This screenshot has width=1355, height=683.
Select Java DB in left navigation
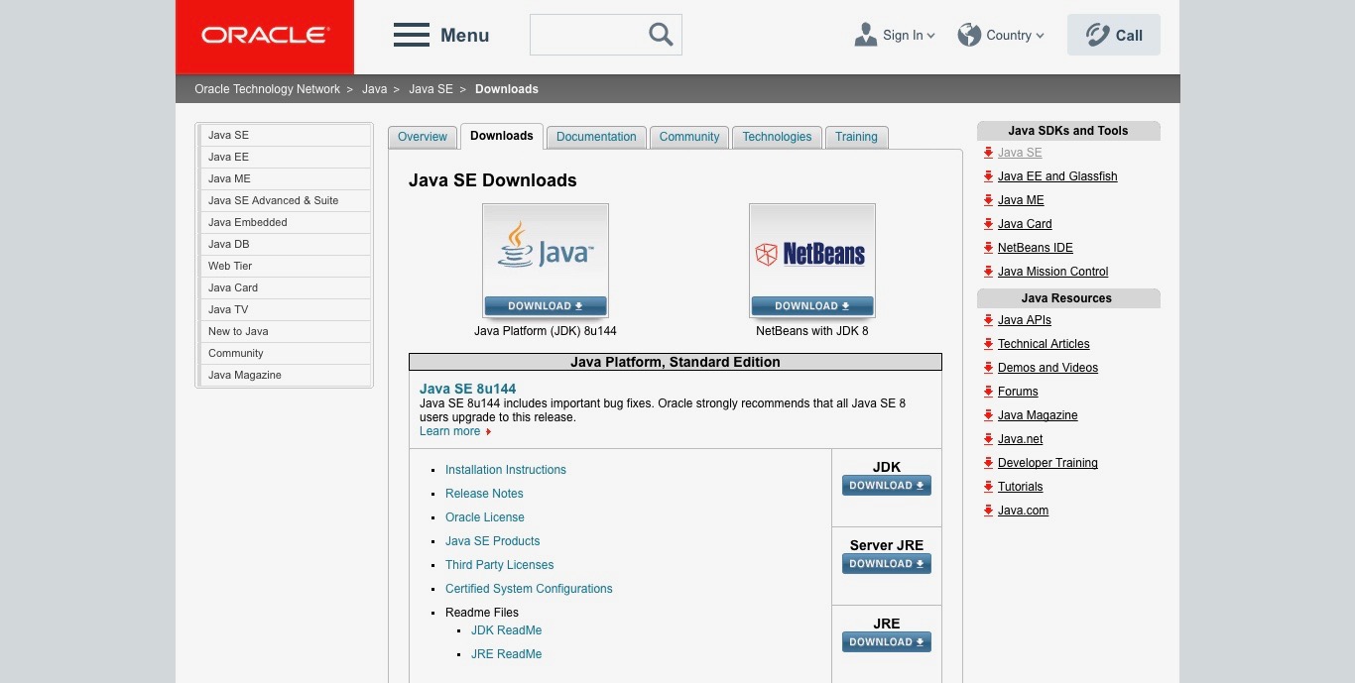[286, 244]
